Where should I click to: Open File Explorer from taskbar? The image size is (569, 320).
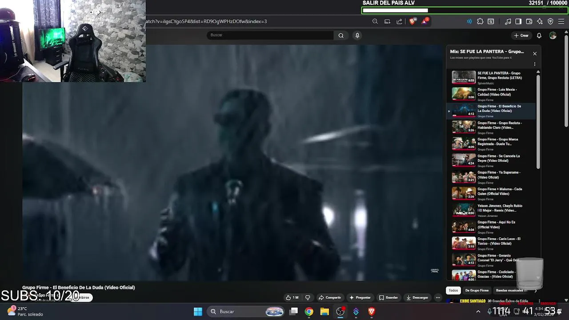click(325, 312)
